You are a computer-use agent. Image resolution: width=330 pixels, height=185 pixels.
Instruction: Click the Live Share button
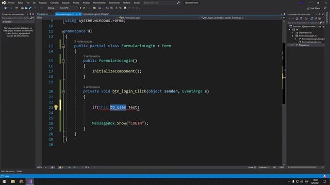313,8
